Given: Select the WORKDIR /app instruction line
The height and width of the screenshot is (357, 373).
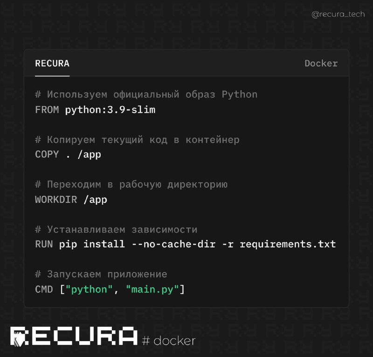Looking at the screenshot, I should [x=71, y=199].
